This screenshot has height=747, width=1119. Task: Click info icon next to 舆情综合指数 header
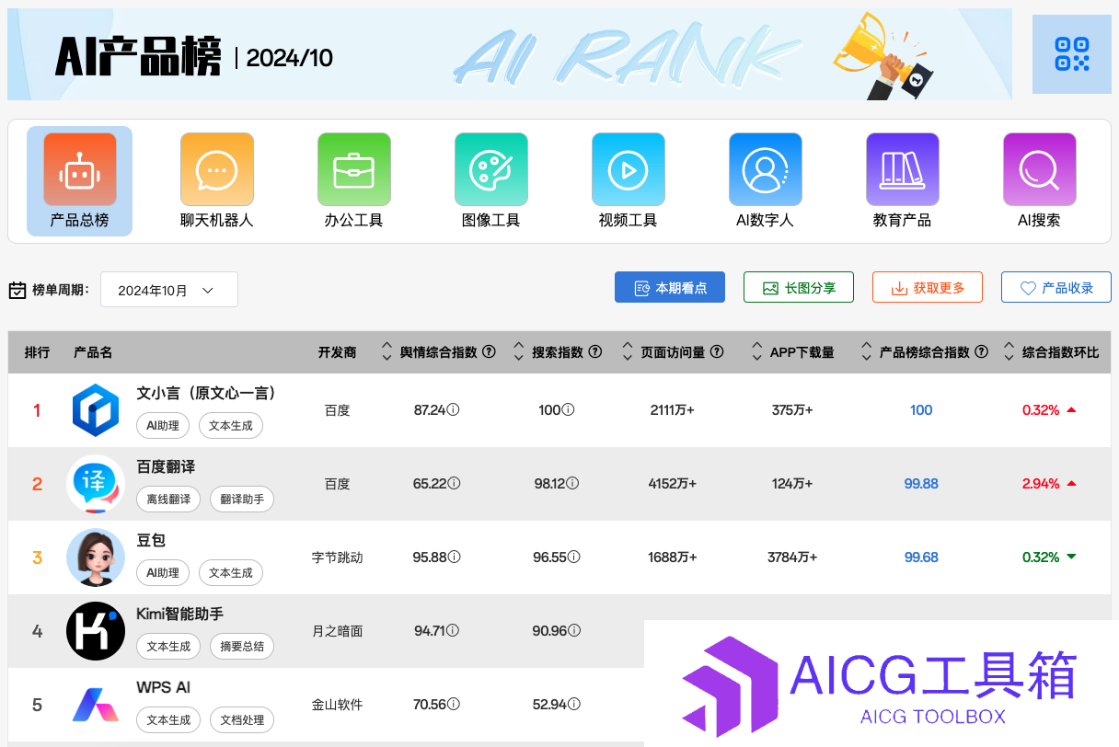[x=490, y=352]
